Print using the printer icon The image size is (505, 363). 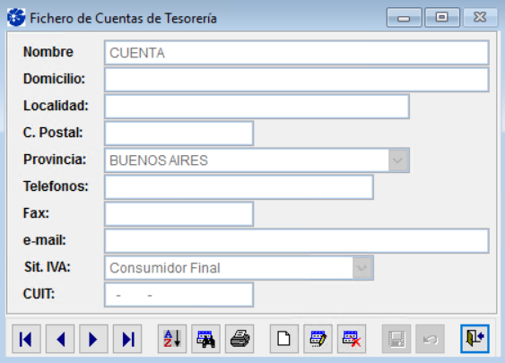[239, 339]
